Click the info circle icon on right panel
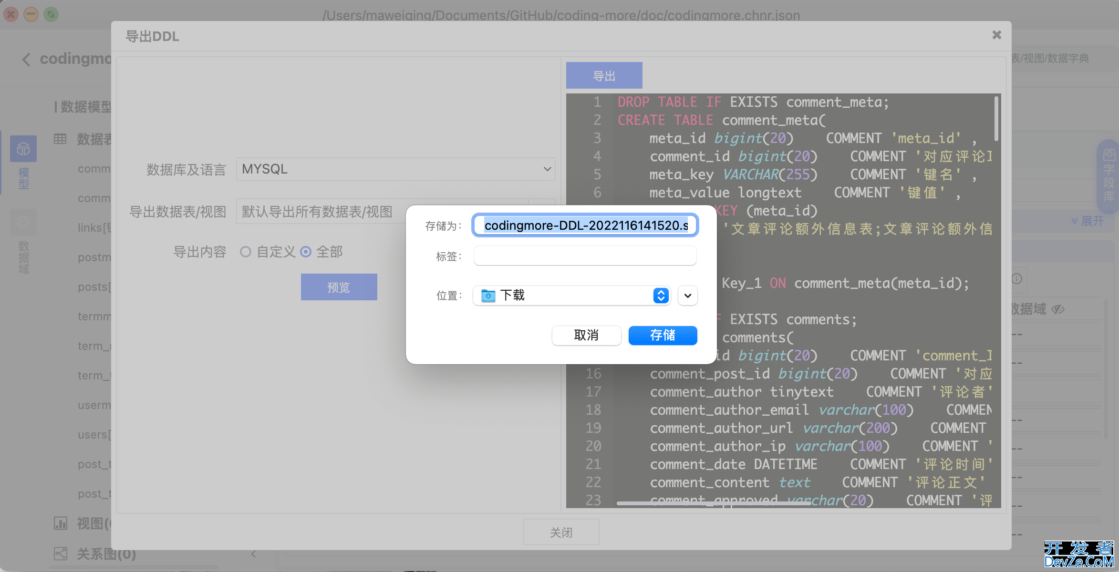The image size is (1119, 572). [1017, 279]
